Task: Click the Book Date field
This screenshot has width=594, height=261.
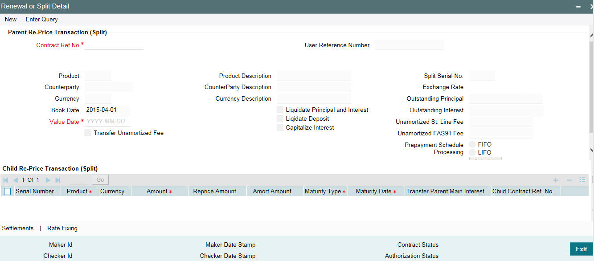Action: point(107,110)
